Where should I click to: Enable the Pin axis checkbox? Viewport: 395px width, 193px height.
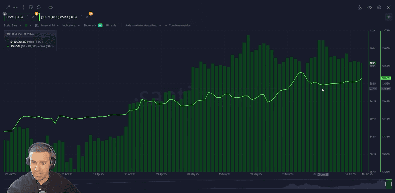[x=120, y=25]
